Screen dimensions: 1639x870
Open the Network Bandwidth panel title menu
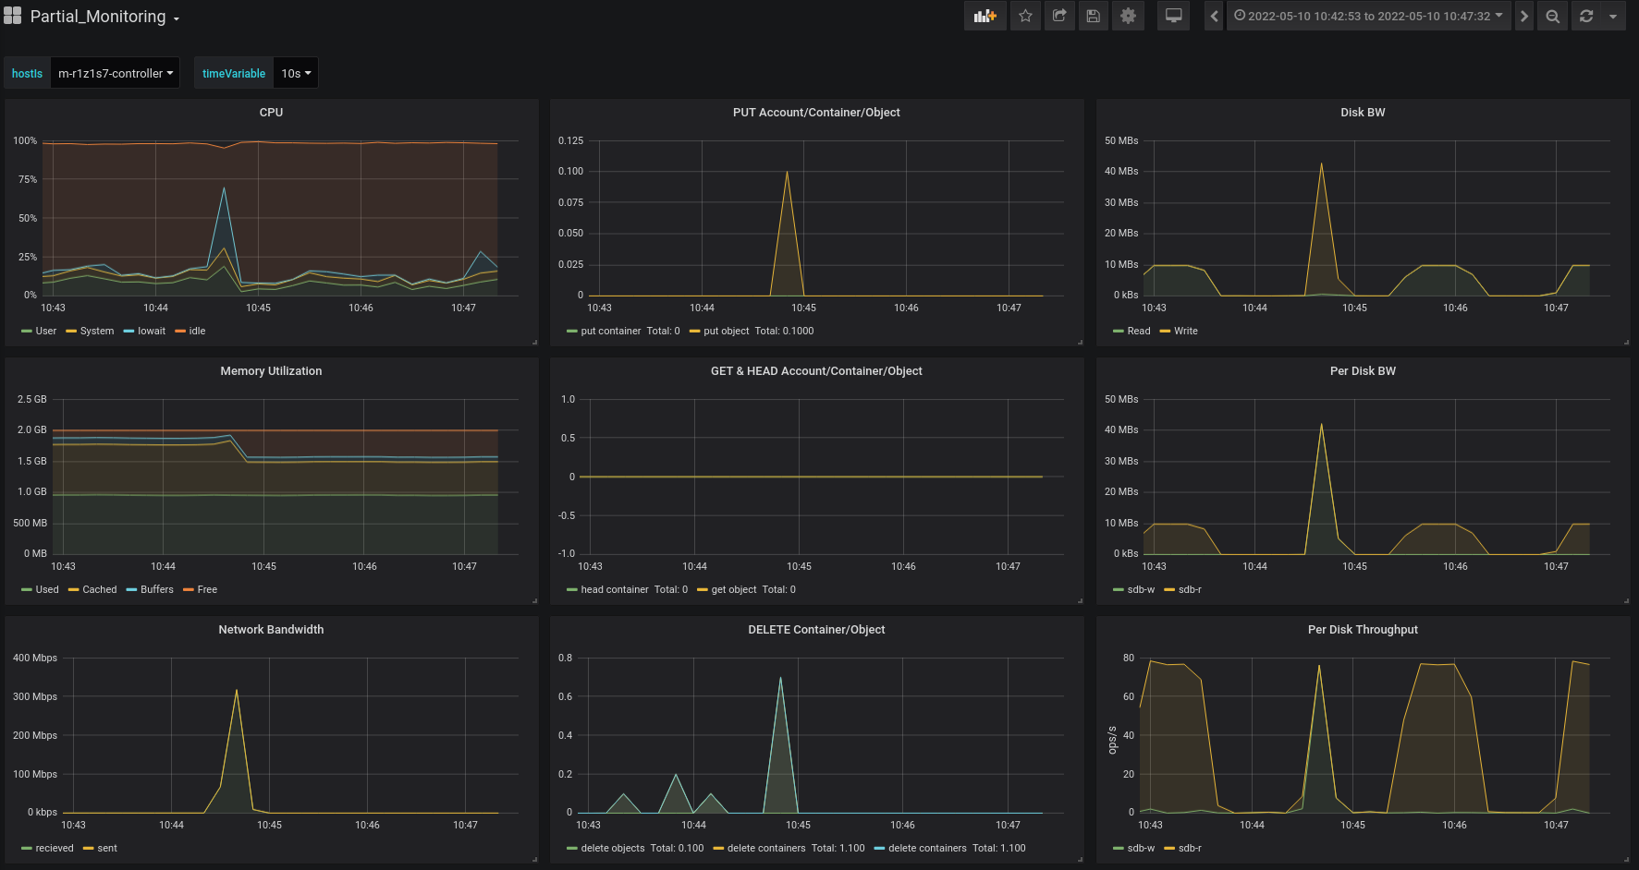tap(271, 630)
